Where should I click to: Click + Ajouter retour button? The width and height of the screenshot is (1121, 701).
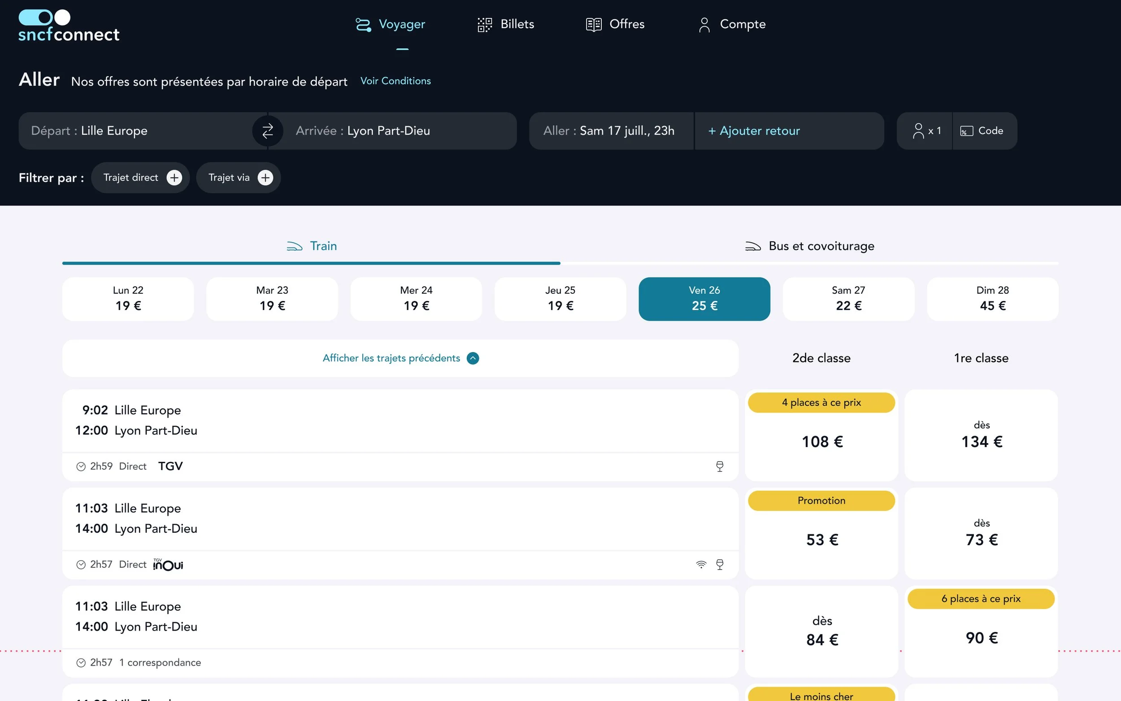point(754,131)
